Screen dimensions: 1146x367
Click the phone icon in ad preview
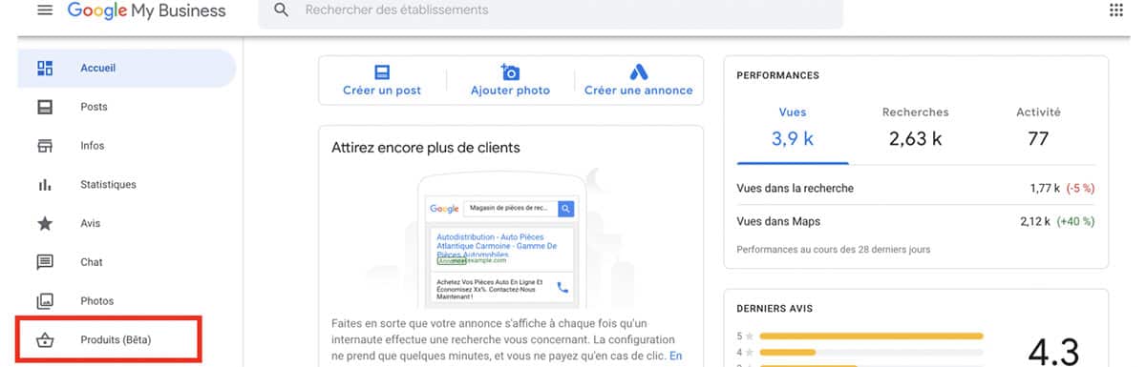point(562,287)
